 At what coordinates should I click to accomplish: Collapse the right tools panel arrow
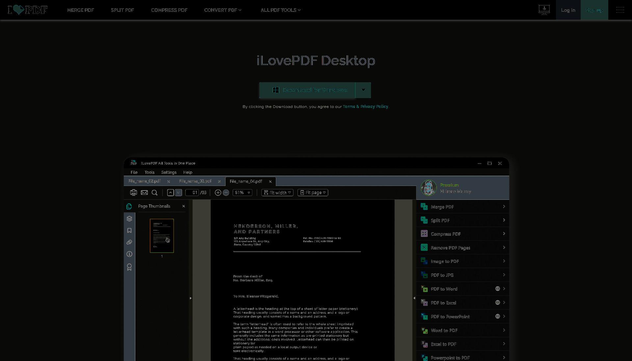(414, 298)
